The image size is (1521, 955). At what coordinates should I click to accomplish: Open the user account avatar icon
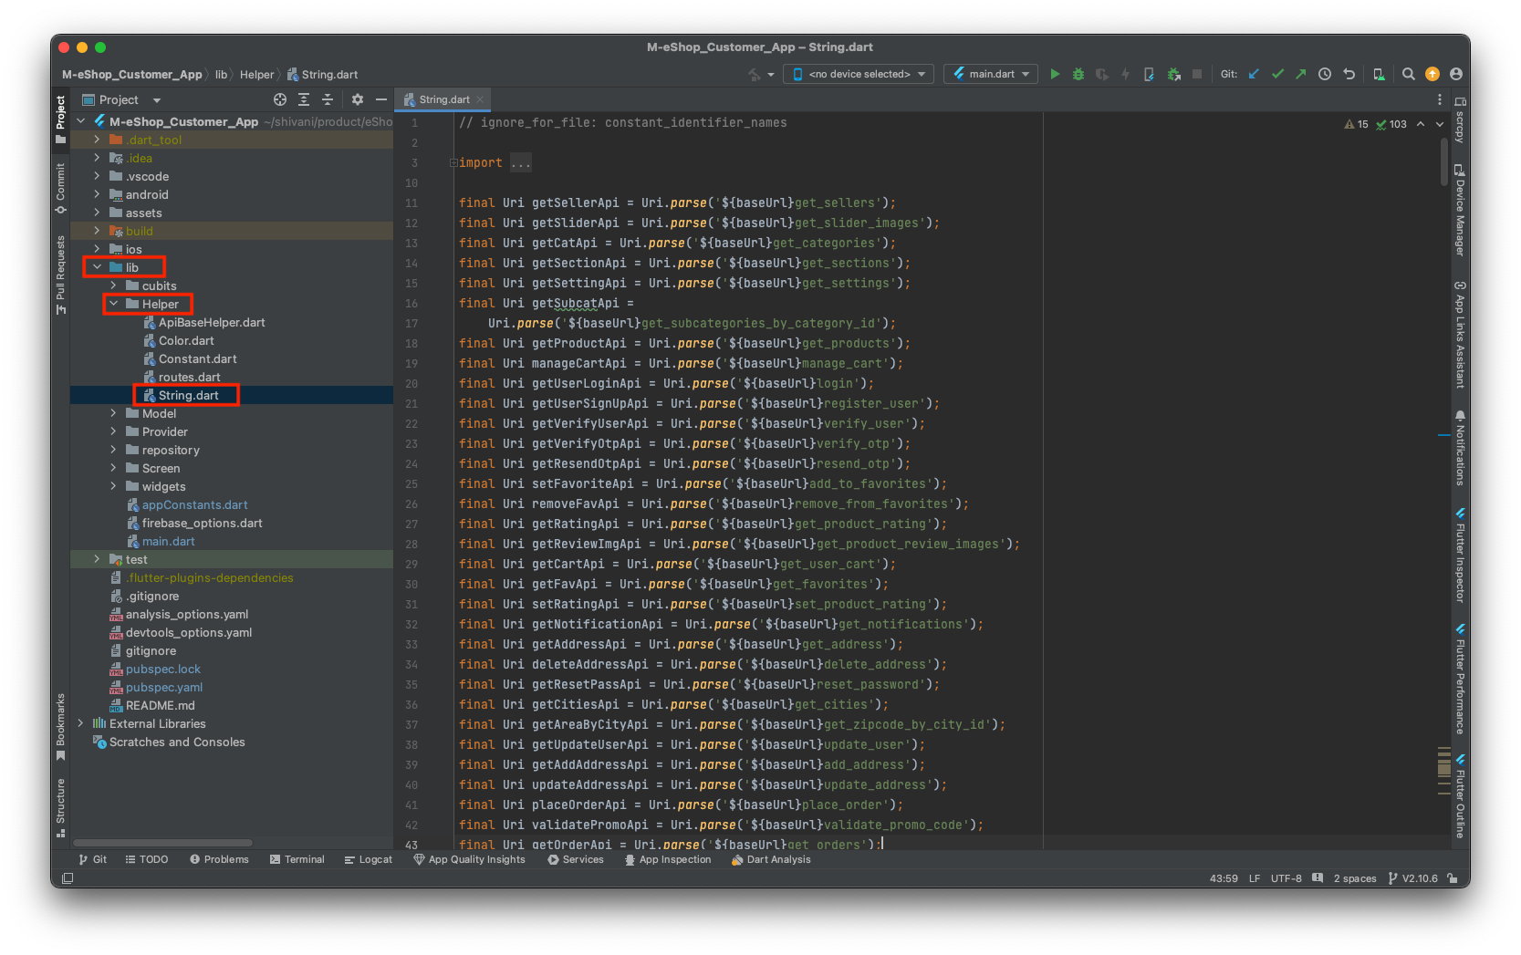click(1456, 74)
